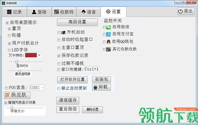Toggle 增强列表显示效果 checkbox
This screenshot has width=198, height=125.
(6, 103)
